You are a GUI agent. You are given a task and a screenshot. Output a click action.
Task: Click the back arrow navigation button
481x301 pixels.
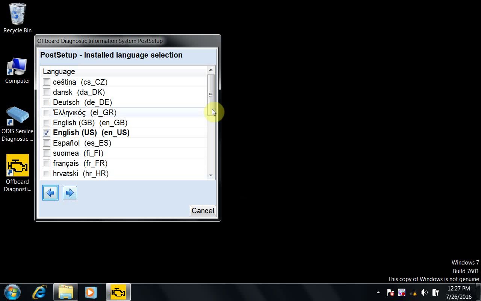tap(50, 193)
